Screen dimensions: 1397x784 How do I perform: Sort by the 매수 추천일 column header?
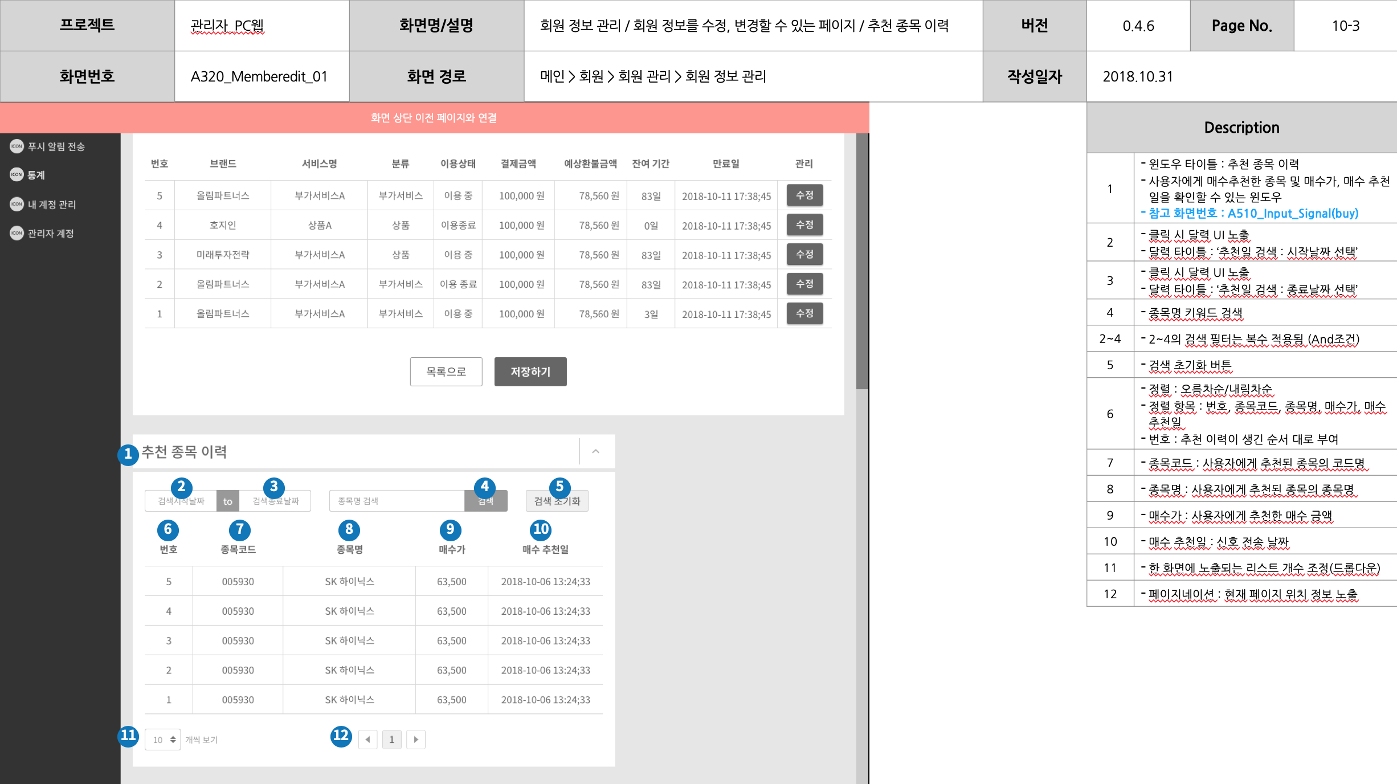[x=545, y=549]
